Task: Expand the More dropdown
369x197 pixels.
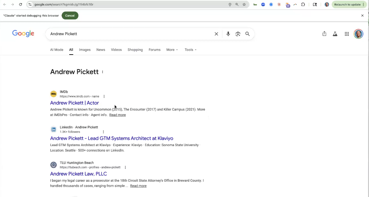Action: [172, 49]
